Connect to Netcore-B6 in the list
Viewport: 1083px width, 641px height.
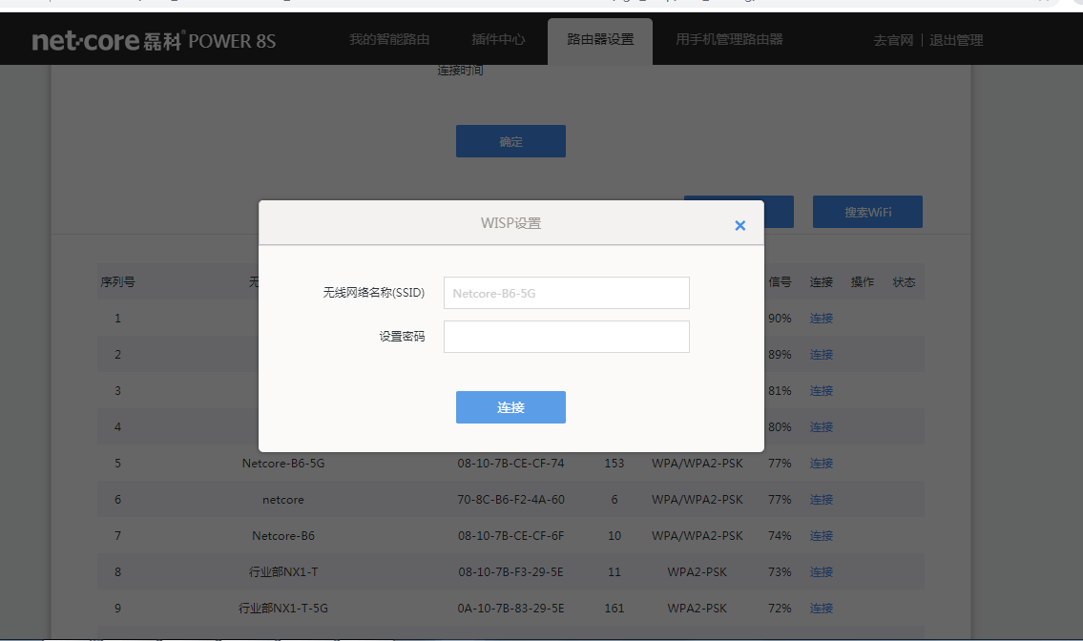coord(822,535)
